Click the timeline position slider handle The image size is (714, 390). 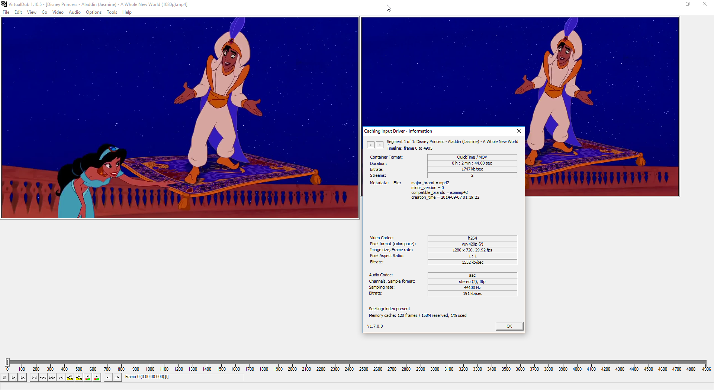pyautogui.click(x=7, y=362)
